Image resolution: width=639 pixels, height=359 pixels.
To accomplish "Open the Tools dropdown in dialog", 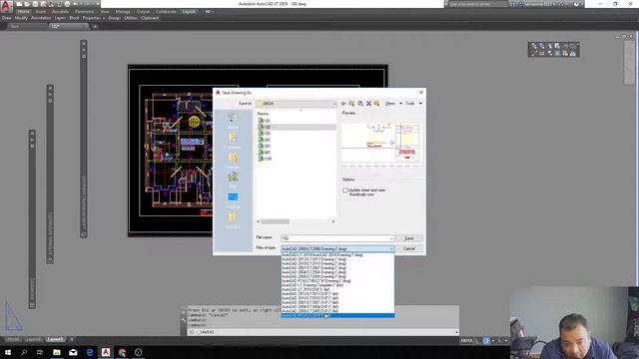I will tap(413, 104).
